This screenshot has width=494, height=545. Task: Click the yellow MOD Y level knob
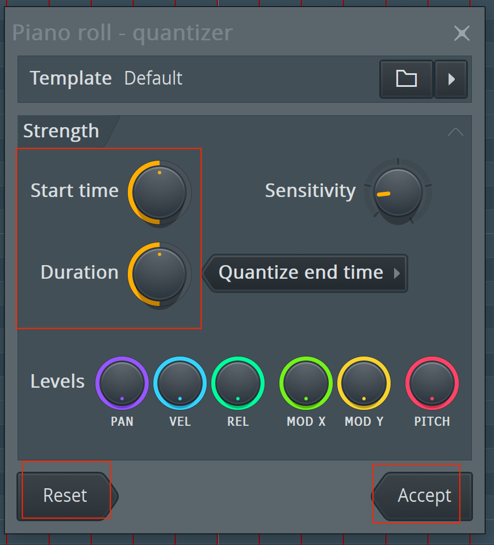[x=364, y=383]
